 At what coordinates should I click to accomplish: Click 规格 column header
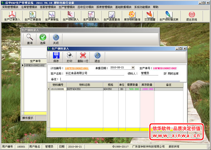point(111,85)
